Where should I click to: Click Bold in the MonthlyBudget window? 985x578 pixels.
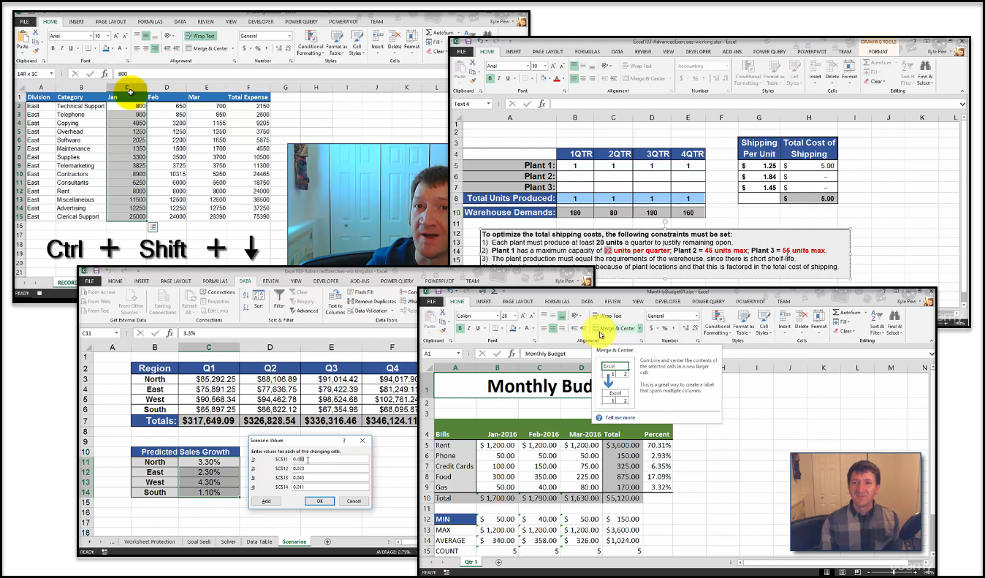coord(460,328)
